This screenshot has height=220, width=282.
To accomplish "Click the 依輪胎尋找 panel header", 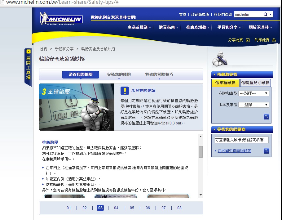I will tap(242, 74).
